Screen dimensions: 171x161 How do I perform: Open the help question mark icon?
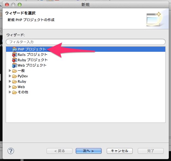coord(11,151)
